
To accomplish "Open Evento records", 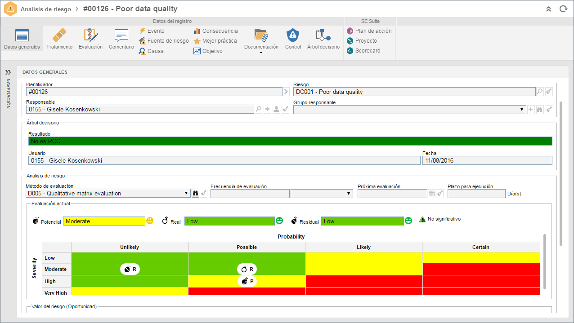I will pyautogui.click(x=152, y=31).
